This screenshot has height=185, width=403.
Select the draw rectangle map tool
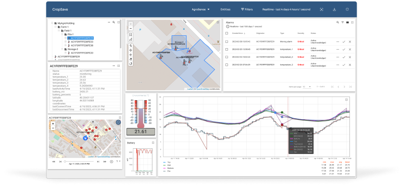point(131,35)
